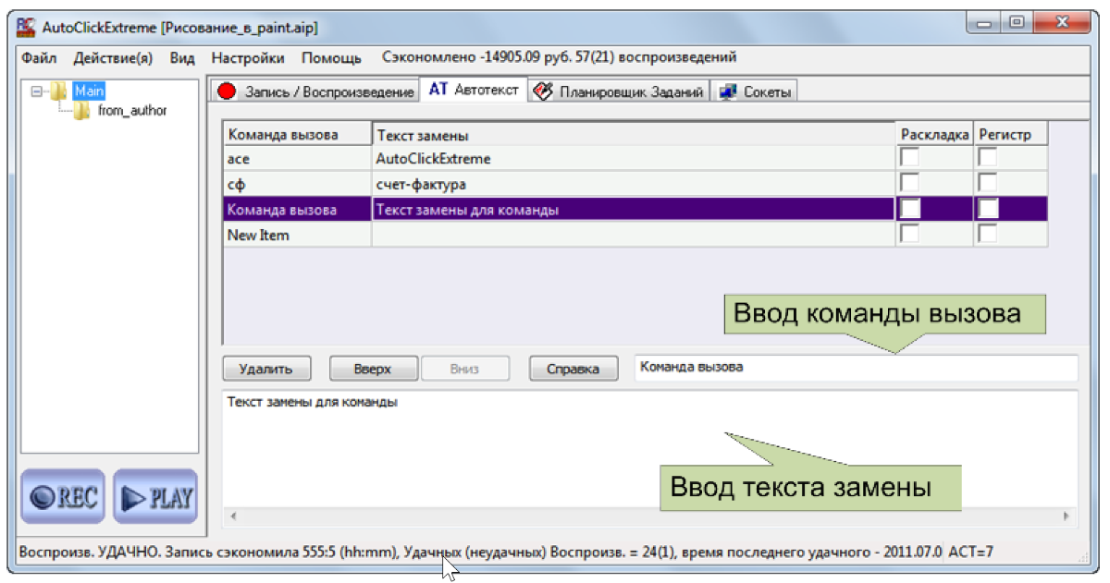Viewport: 1110px width, 583px height.
Task: Select the highlighted Команда вызова row cell
Action: click(297, 210)
